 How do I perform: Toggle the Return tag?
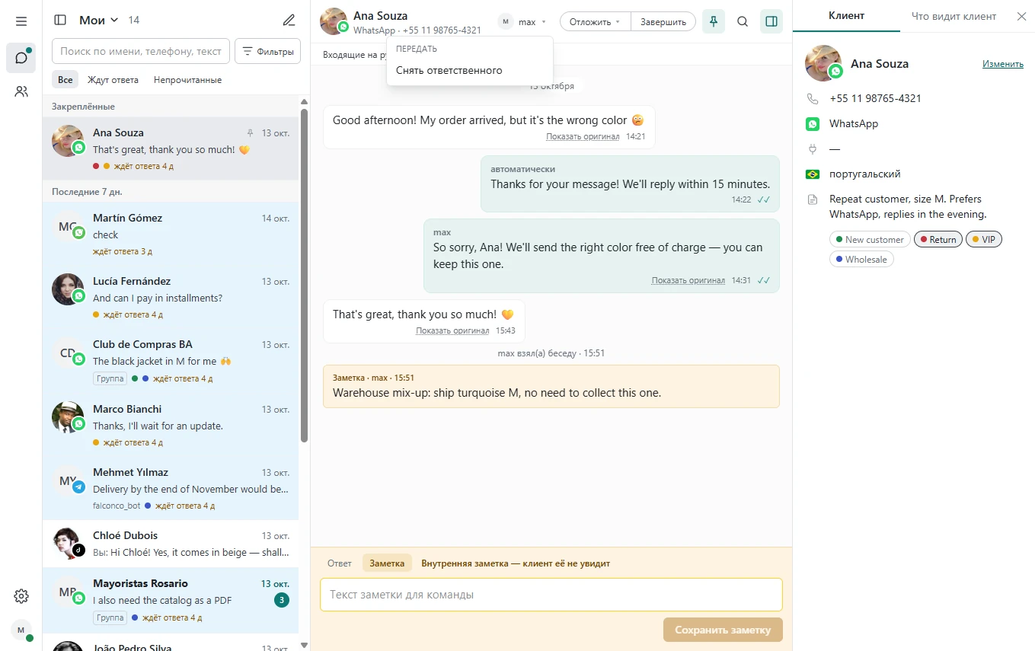(x=938, y=240)
